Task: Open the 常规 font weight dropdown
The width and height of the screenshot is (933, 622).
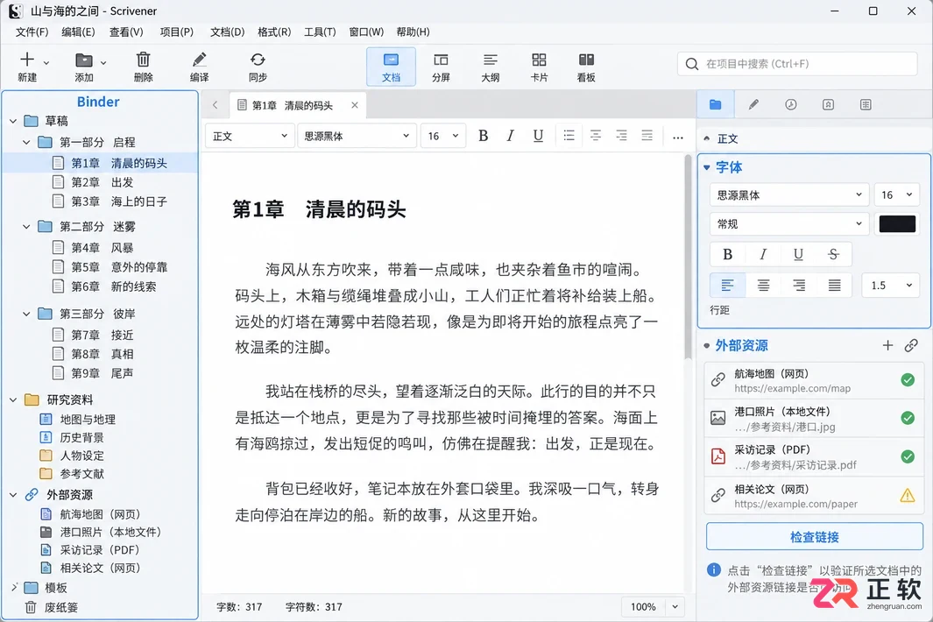Action: tap(789, 223)
